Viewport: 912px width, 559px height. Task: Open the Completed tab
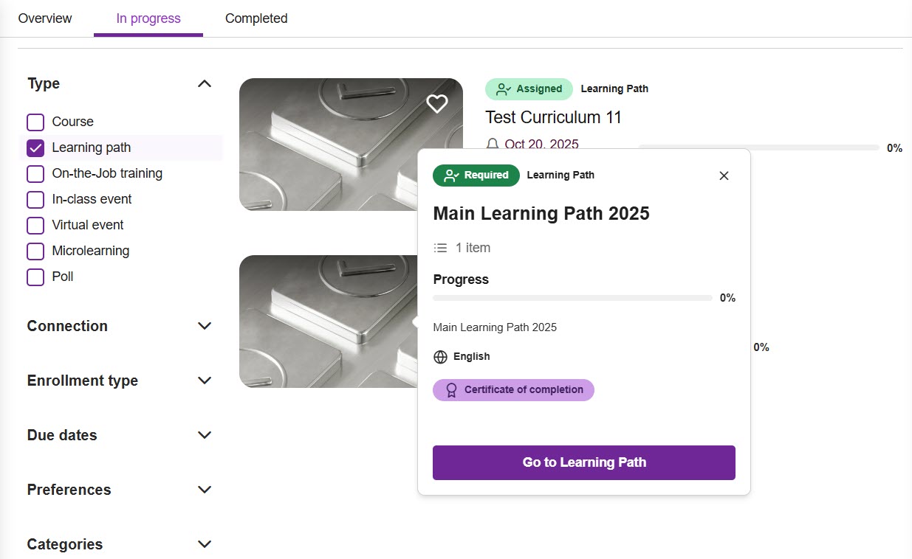[256, 18]
